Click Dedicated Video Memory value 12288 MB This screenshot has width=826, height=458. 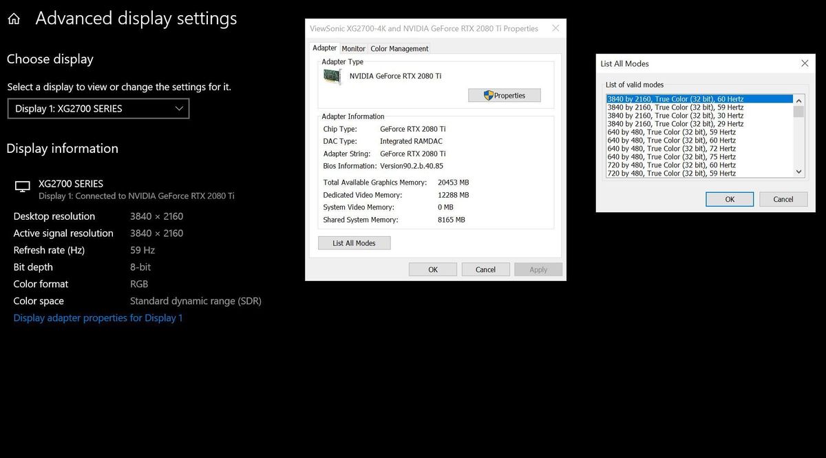coord(453,195)
